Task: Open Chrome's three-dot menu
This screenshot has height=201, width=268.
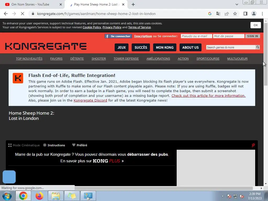Action: pos(262,14)
